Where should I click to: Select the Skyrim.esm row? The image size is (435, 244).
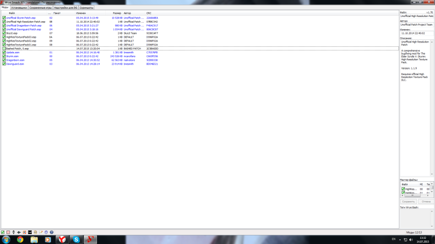point(200,56)
